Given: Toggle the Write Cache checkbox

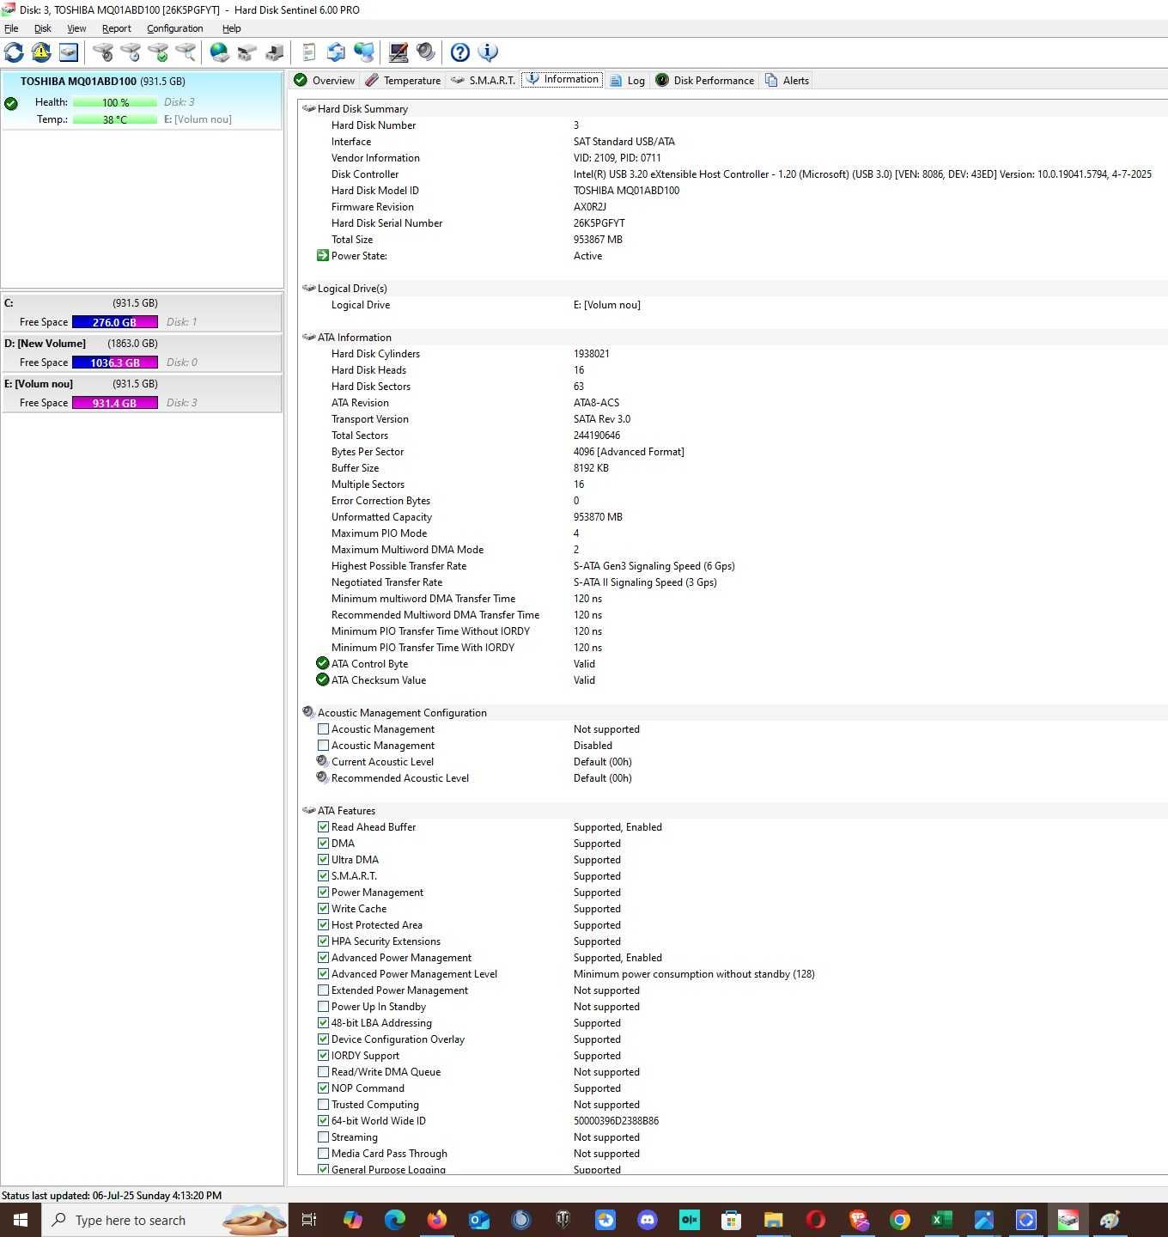Looking at the screenshot, I should [x=323, y=909].
